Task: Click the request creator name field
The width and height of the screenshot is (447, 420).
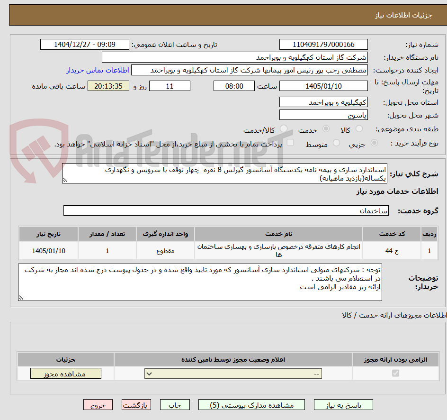Action: 250,70
